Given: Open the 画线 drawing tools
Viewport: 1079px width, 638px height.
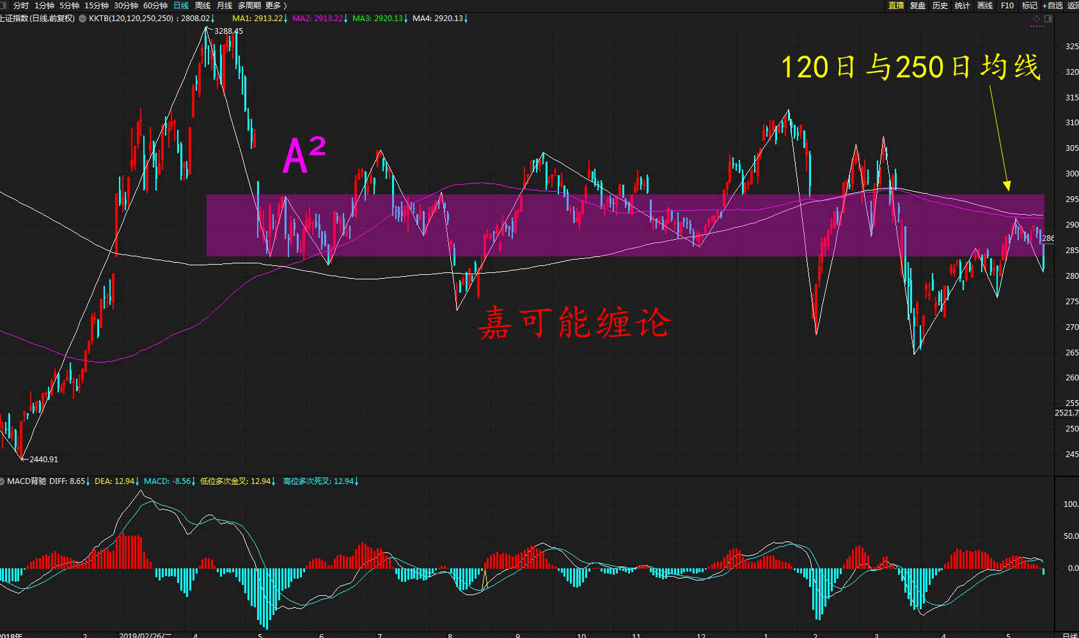Looking at the screenshot, I should tap(985, 5).
